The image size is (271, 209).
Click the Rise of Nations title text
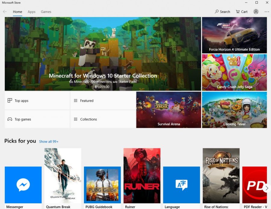pos(216,207)
